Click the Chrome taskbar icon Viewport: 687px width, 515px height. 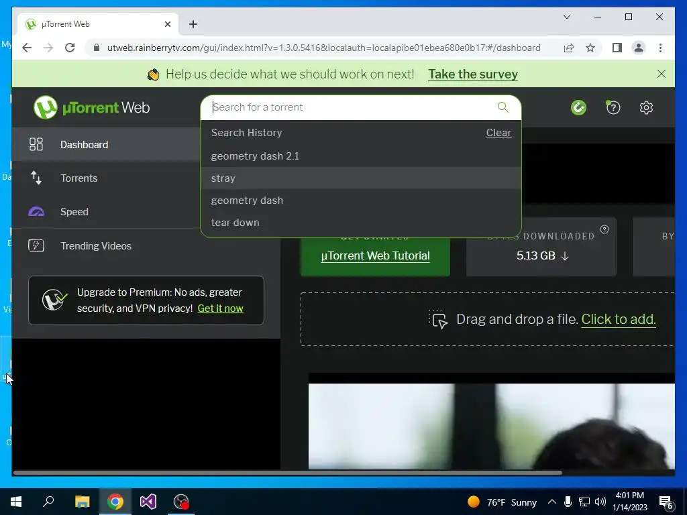[x=115, y=502]
